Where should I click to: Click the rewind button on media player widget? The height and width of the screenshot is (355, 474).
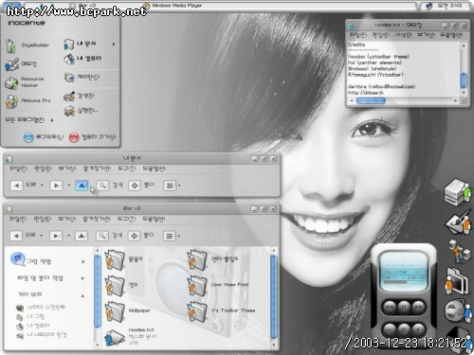[389, 307]
